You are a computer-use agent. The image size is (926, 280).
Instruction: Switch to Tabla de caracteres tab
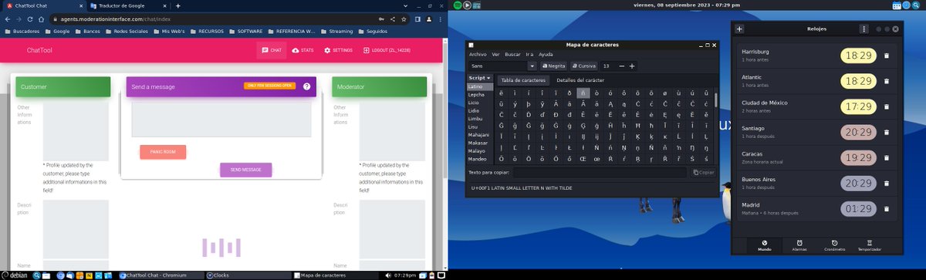pyautogui.click(x=522, y=80)
